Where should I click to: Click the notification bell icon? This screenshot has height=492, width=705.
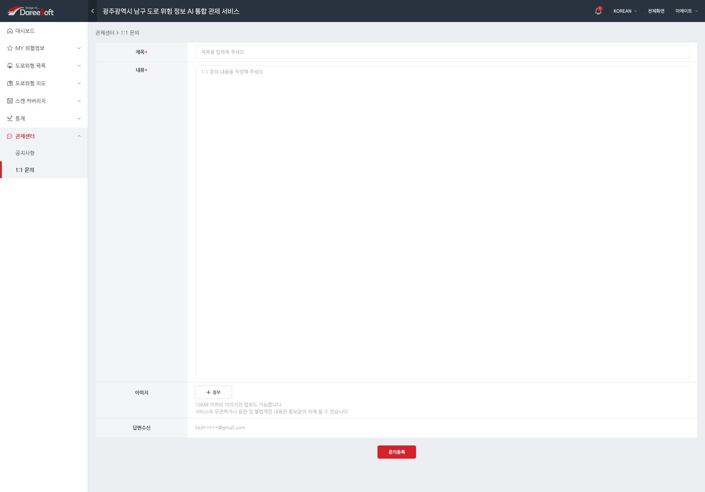pos(598,11)
